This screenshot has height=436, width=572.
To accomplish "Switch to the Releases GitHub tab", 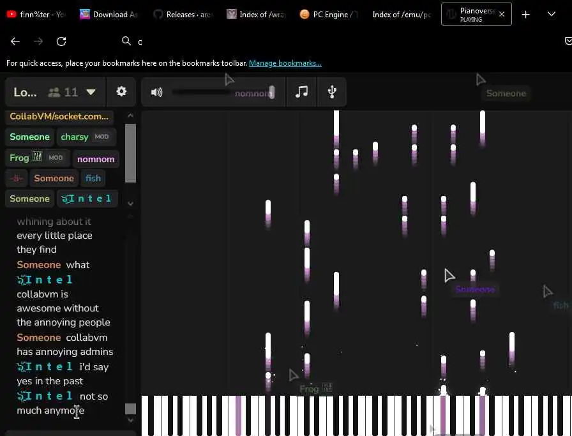I will pos(183,14).
